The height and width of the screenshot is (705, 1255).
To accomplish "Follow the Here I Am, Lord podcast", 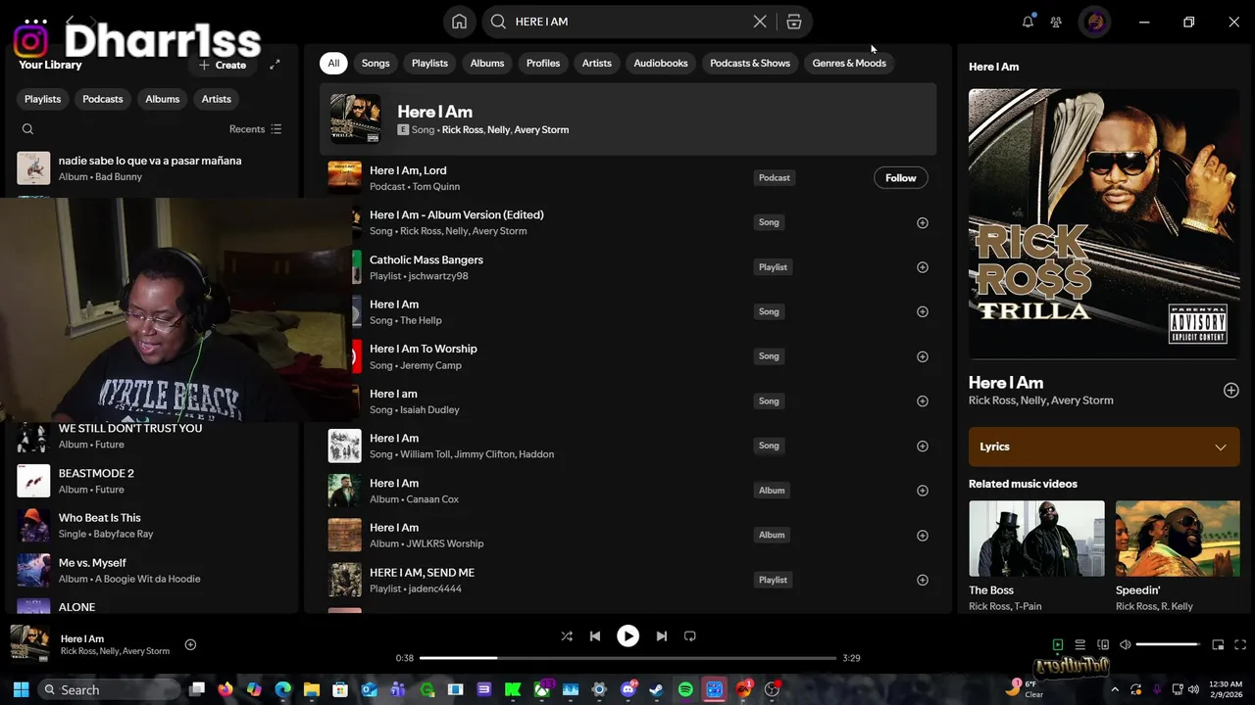I will 900,178.
